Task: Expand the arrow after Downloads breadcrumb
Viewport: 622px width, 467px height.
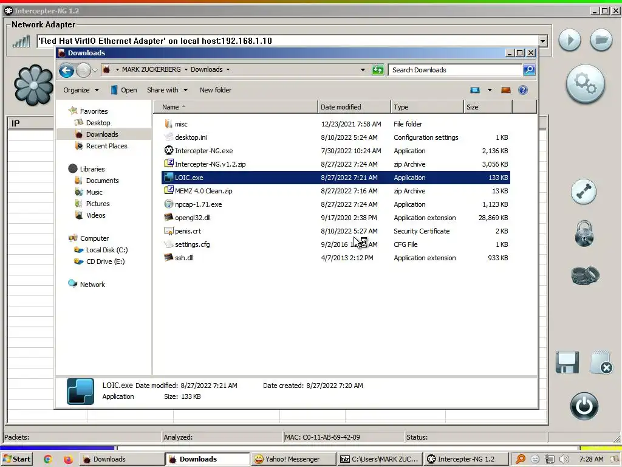Action: [x=228, y=69]
